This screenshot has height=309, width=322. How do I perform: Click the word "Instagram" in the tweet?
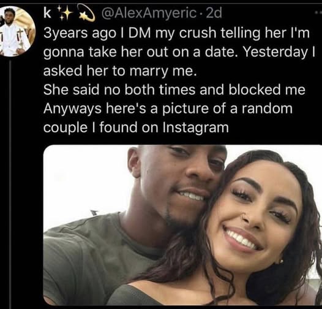(195, 128)
